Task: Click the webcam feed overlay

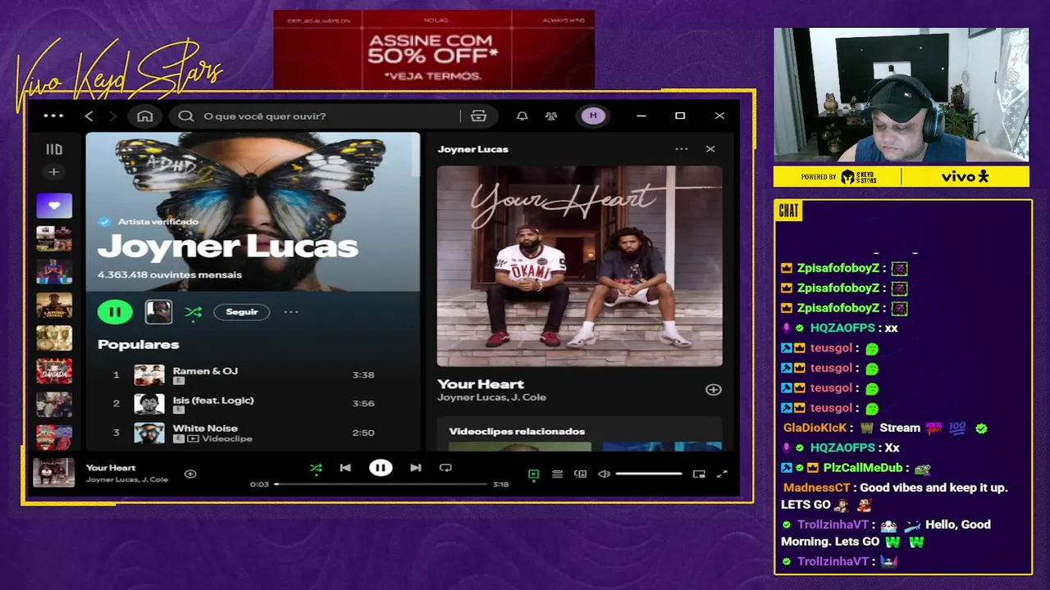Action: (x=901, y=95)
